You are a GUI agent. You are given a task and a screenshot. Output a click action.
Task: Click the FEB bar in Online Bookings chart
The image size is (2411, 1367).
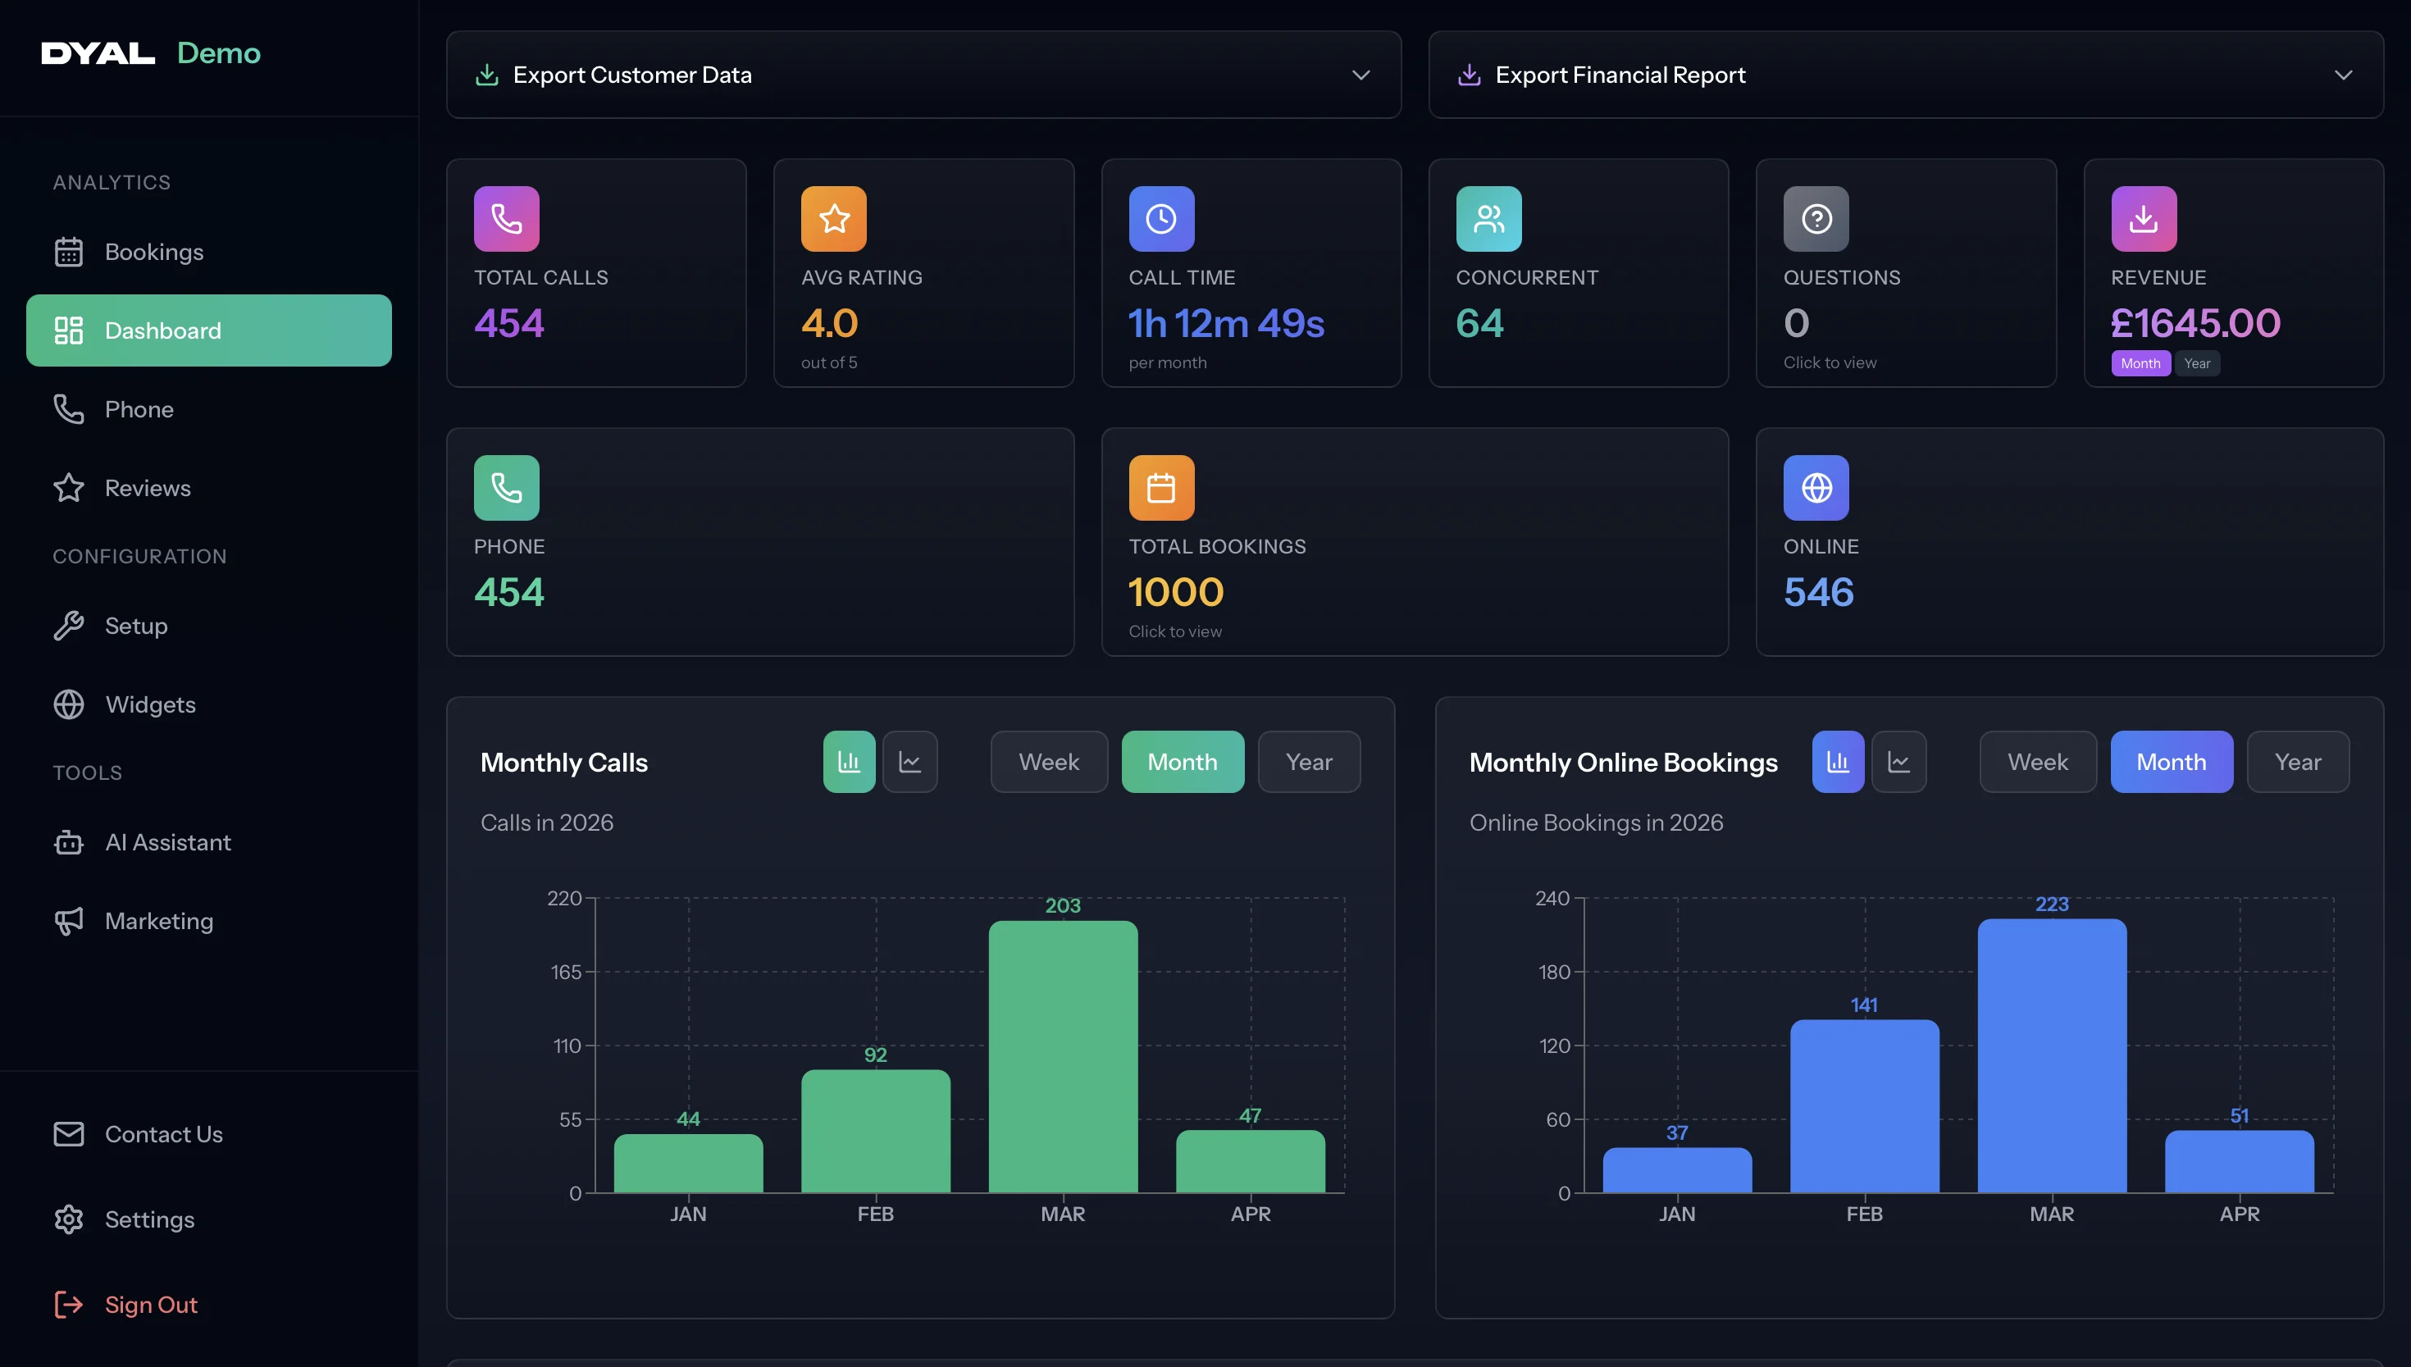[1865, 1107]
